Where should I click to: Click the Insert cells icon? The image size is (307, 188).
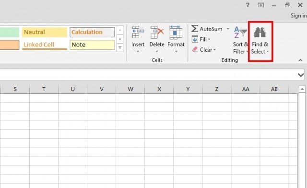click(138, 32)
